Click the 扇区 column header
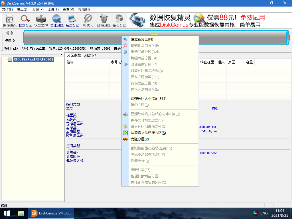Image resolution: width=292 pixels, height=219 pixels. (232, 62)
